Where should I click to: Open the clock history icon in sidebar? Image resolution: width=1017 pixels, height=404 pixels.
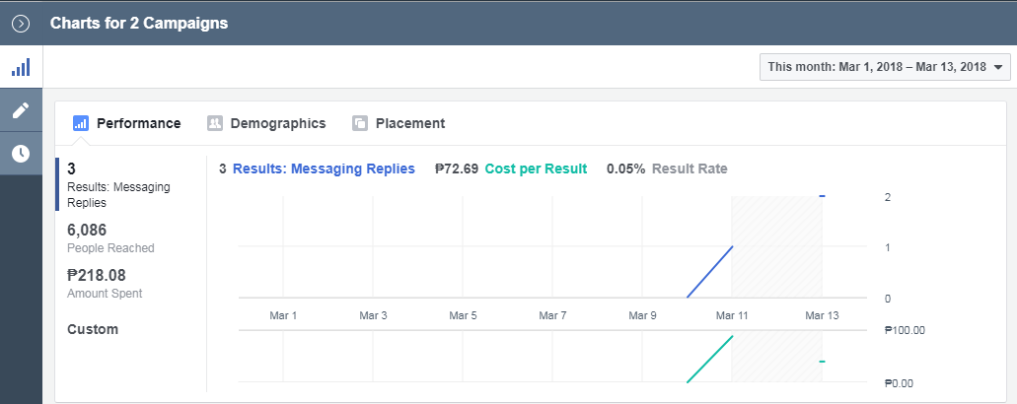click(x=21, y=154)
